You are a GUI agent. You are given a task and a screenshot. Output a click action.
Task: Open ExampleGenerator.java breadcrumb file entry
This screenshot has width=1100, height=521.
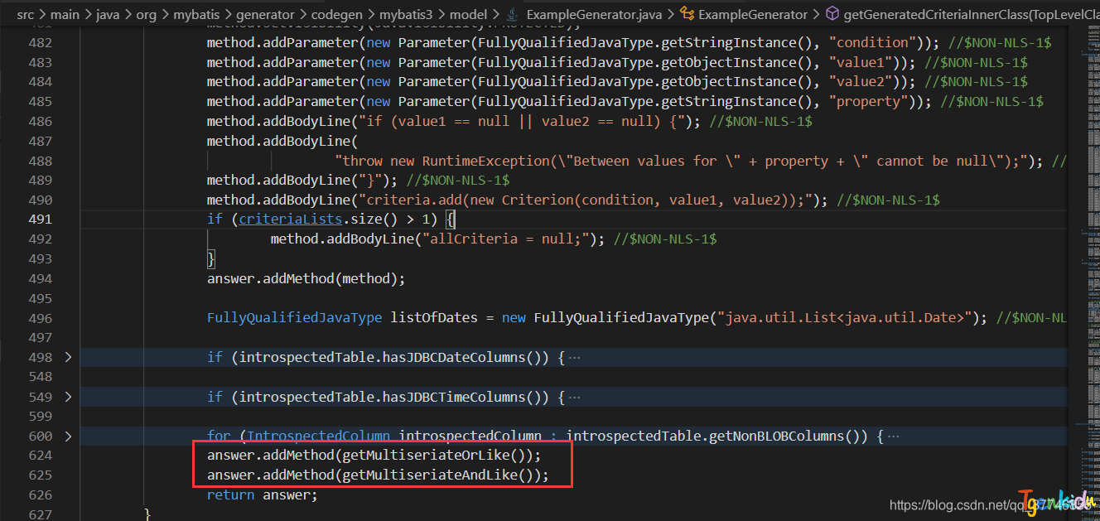point(594,14)
